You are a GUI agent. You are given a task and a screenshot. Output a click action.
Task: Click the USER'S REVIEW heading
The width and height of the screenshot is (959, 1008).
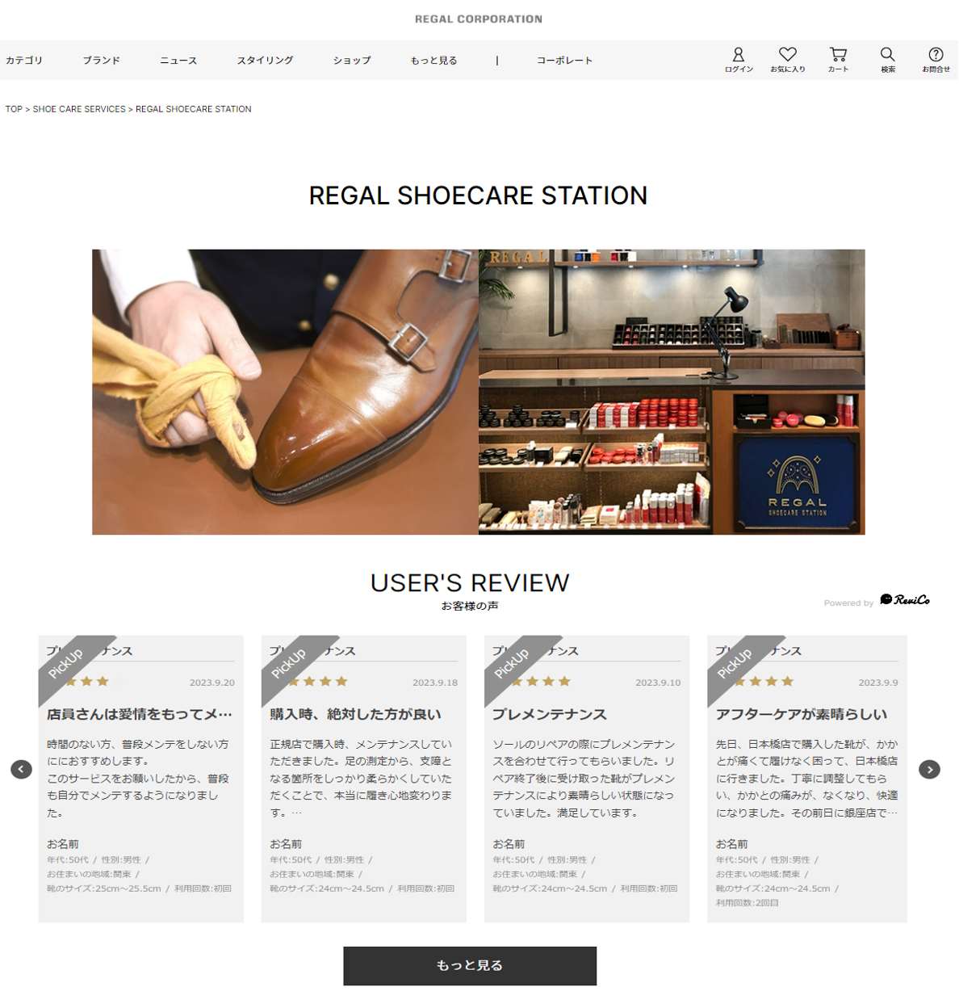click(x=470, y=583)
